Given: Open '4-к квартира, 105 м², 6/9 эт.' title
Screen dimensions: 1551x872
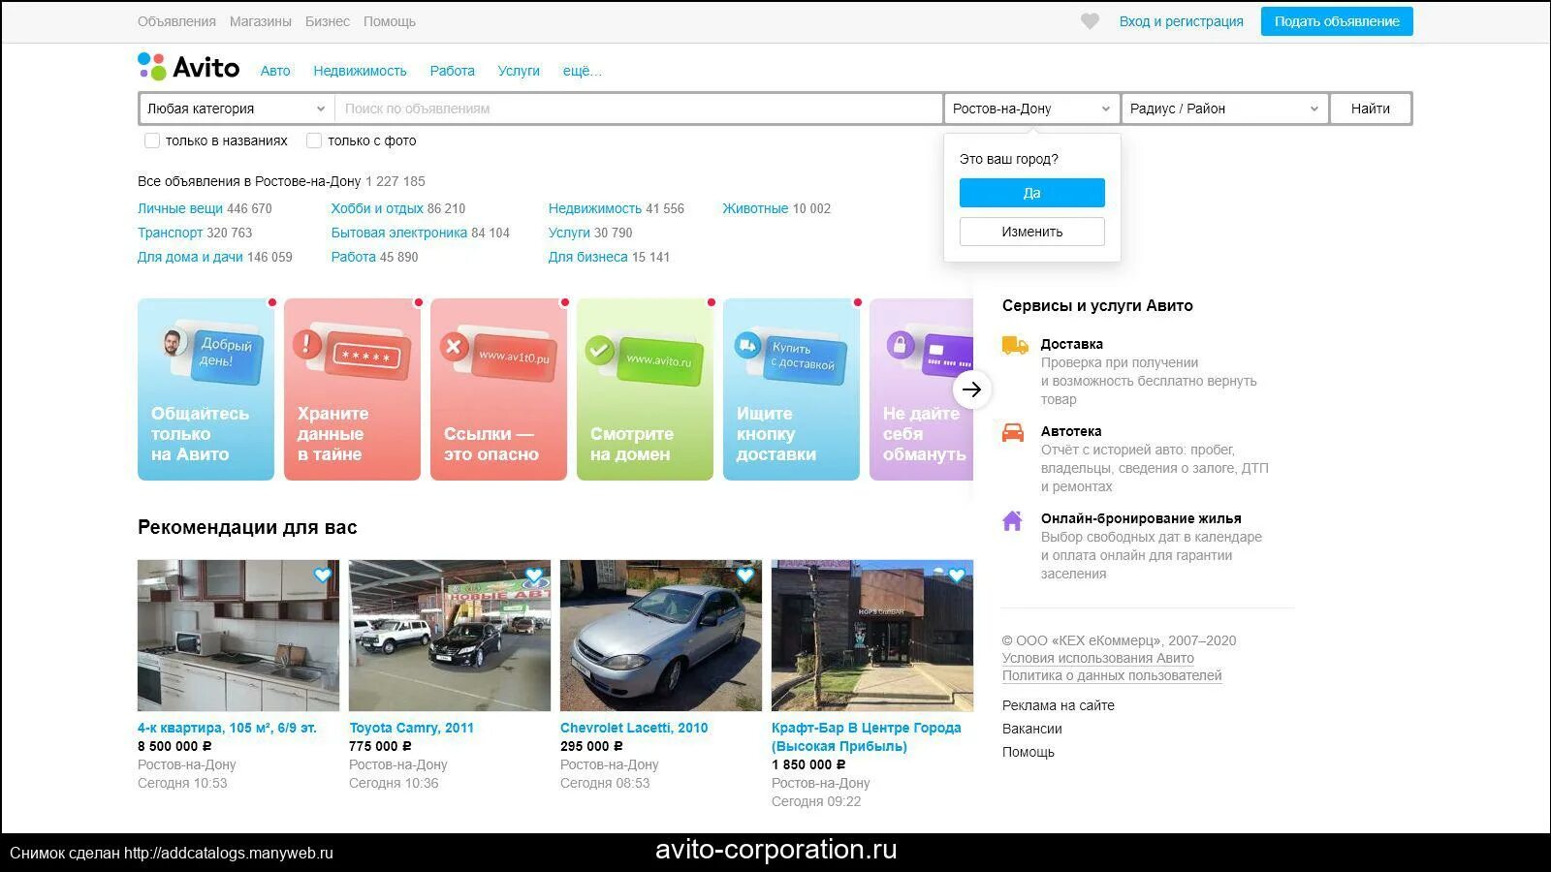Looking at the screenshot, I should (x=227, y=728).
